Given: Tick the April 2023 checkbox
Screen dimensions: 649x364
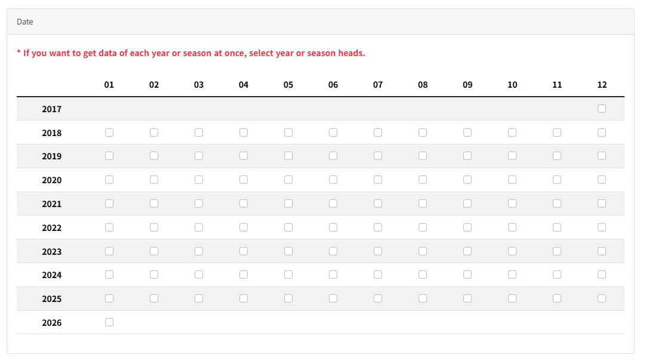Looking at the screenshot, I should 244,251.
